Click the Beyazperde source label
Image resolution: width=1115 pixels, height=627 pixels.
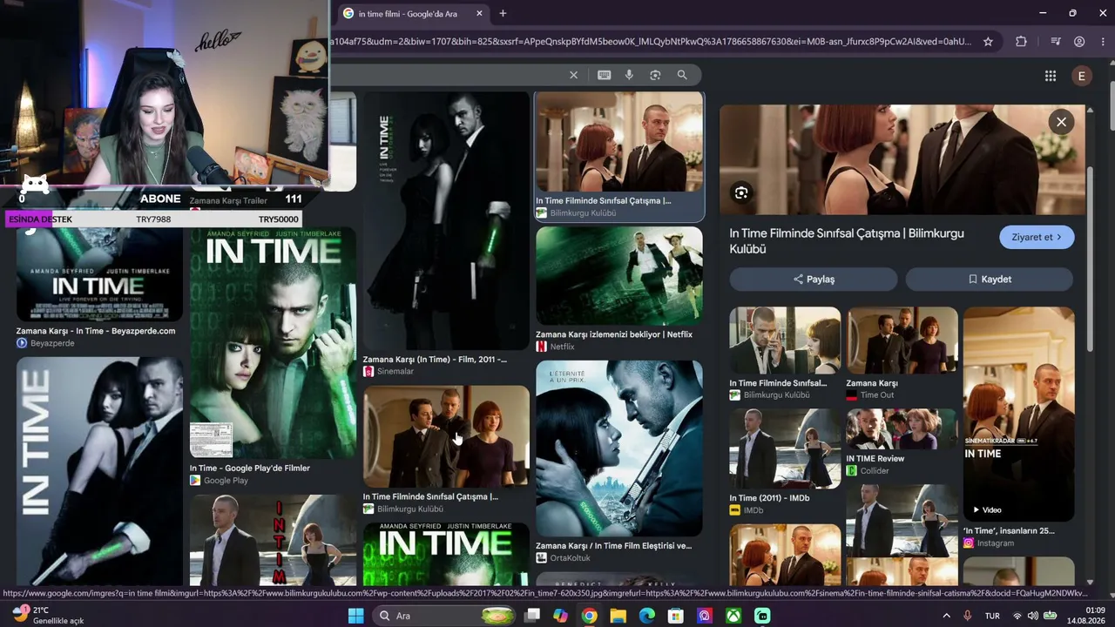click(52, 343)
